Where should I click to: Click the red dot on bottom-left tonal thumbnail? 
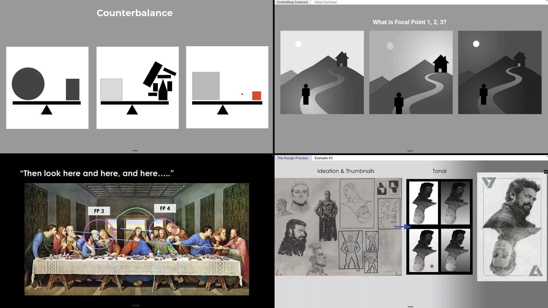click(432, 266)
